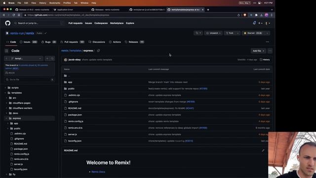Open README.md in the file list
Screen dimensions: 316x178
coord(75,108)
